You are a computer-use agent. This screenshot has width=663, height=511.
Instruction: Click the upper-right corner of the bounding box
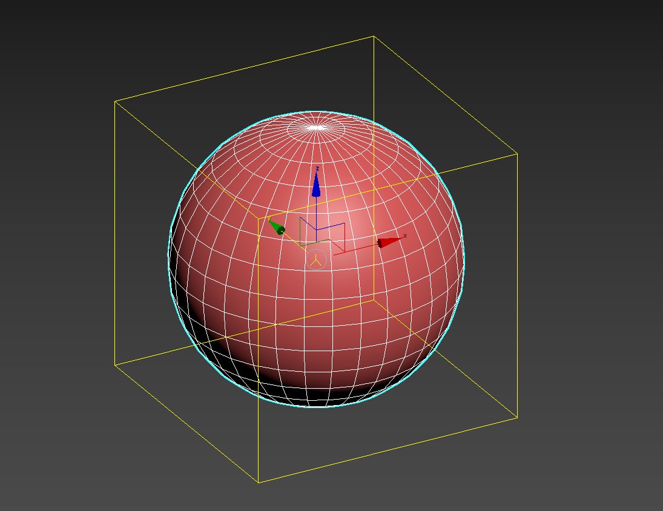click(x=517, y=153)
